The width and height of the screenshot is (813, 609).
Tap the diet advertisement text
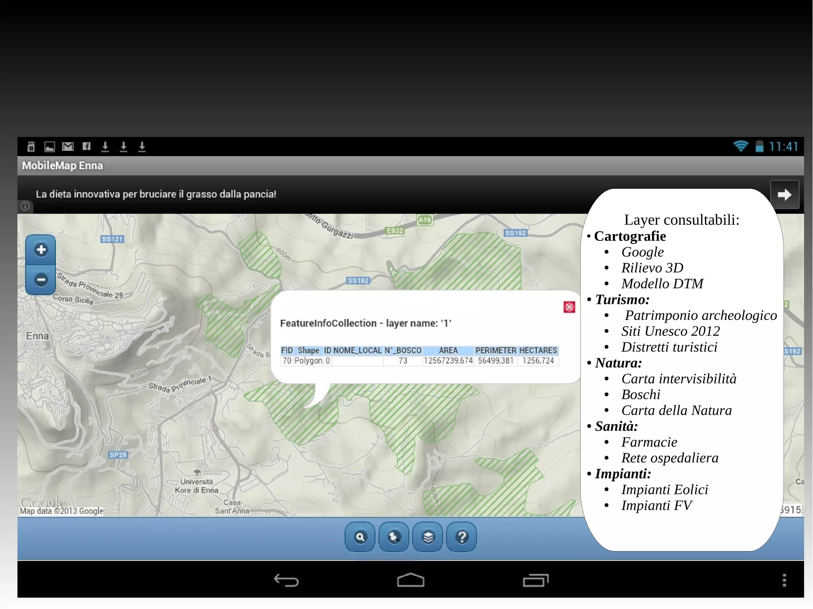coord(156,194)
